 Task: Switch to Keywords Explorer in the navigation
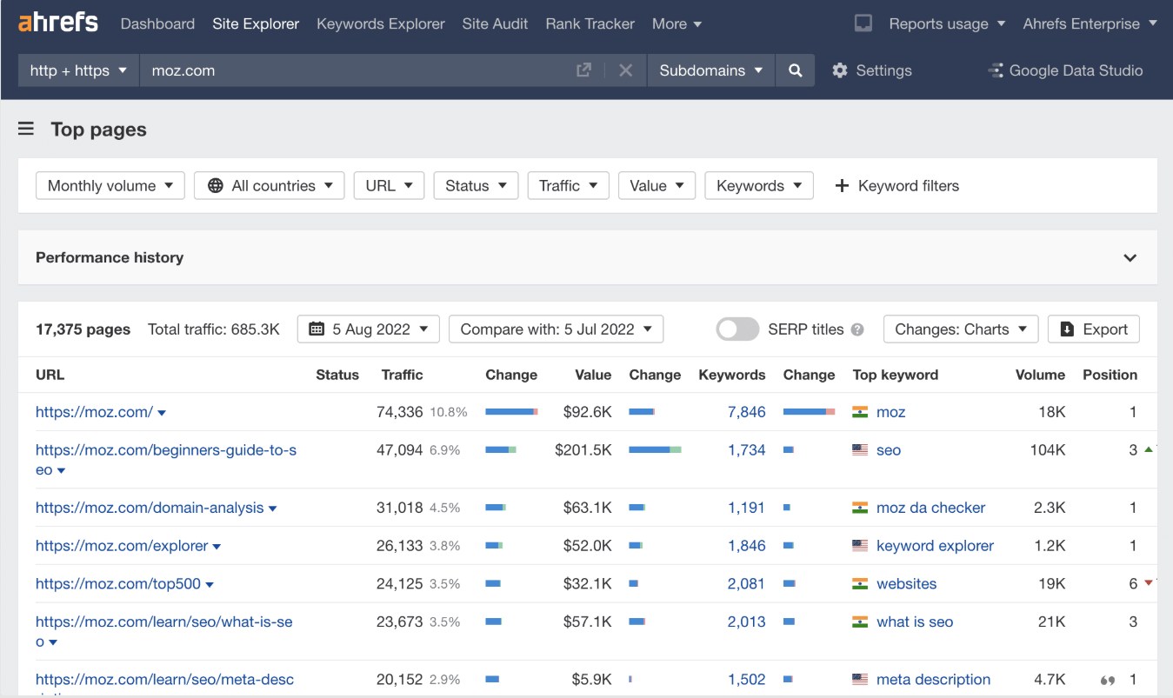380,23
